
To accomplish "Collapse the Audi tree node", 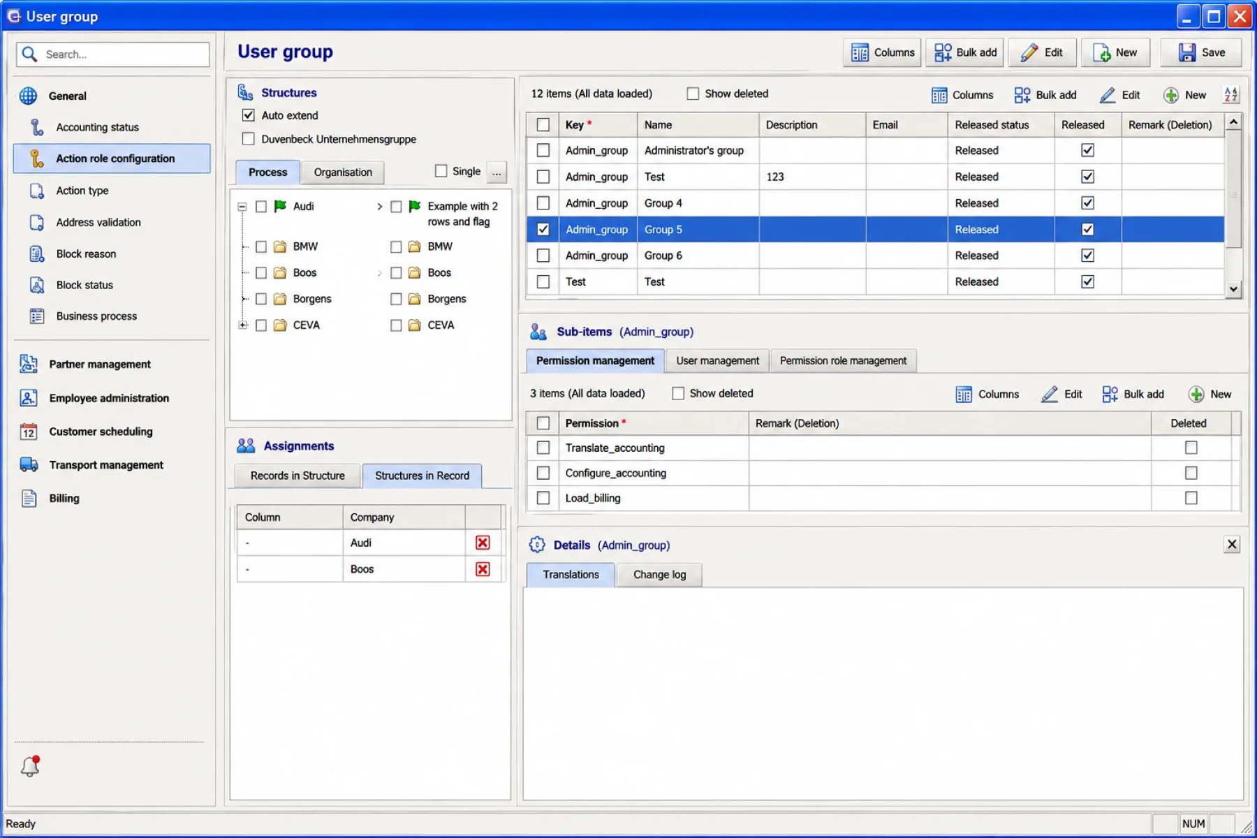I will (242, 207).
